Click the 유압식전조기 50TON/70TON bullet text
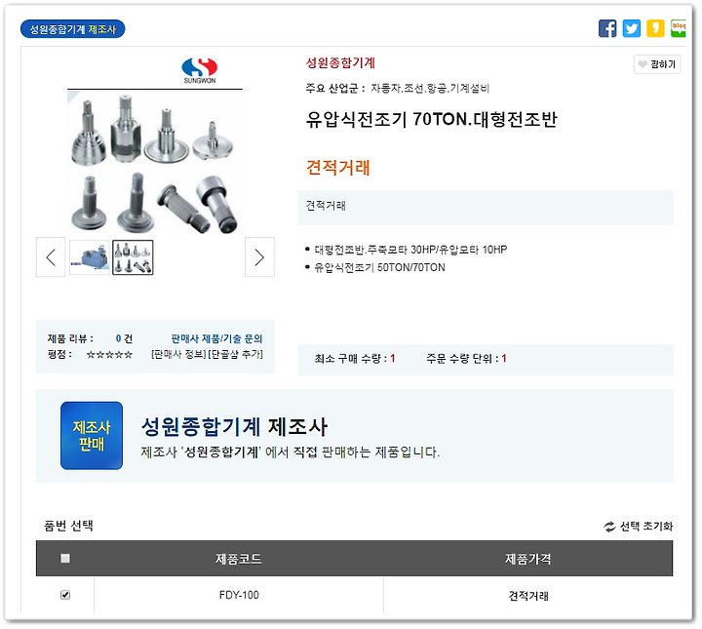This screenshot has width=702, height=629. (x=379, y=268)
